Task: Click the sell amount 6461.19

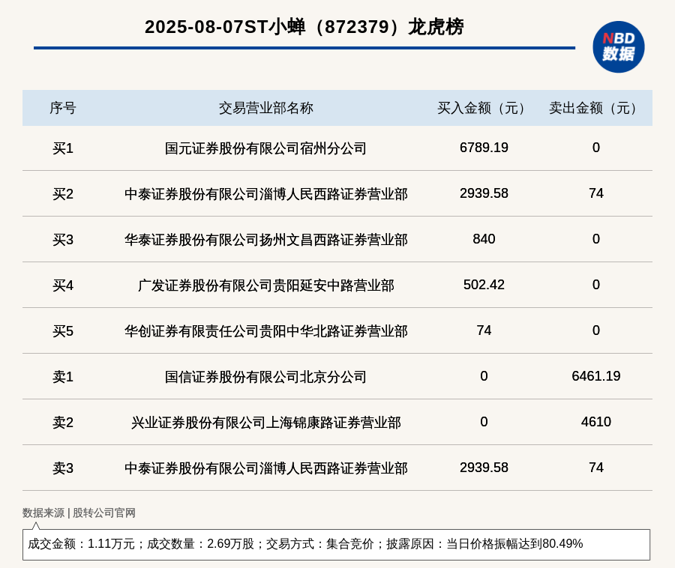Action: (x=595, y=376)
